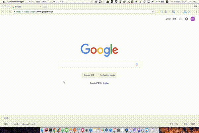The image size is (199, 133).
Task: Open the 広告 footer link
Action: pyautogui.click(x=6, y=124)
